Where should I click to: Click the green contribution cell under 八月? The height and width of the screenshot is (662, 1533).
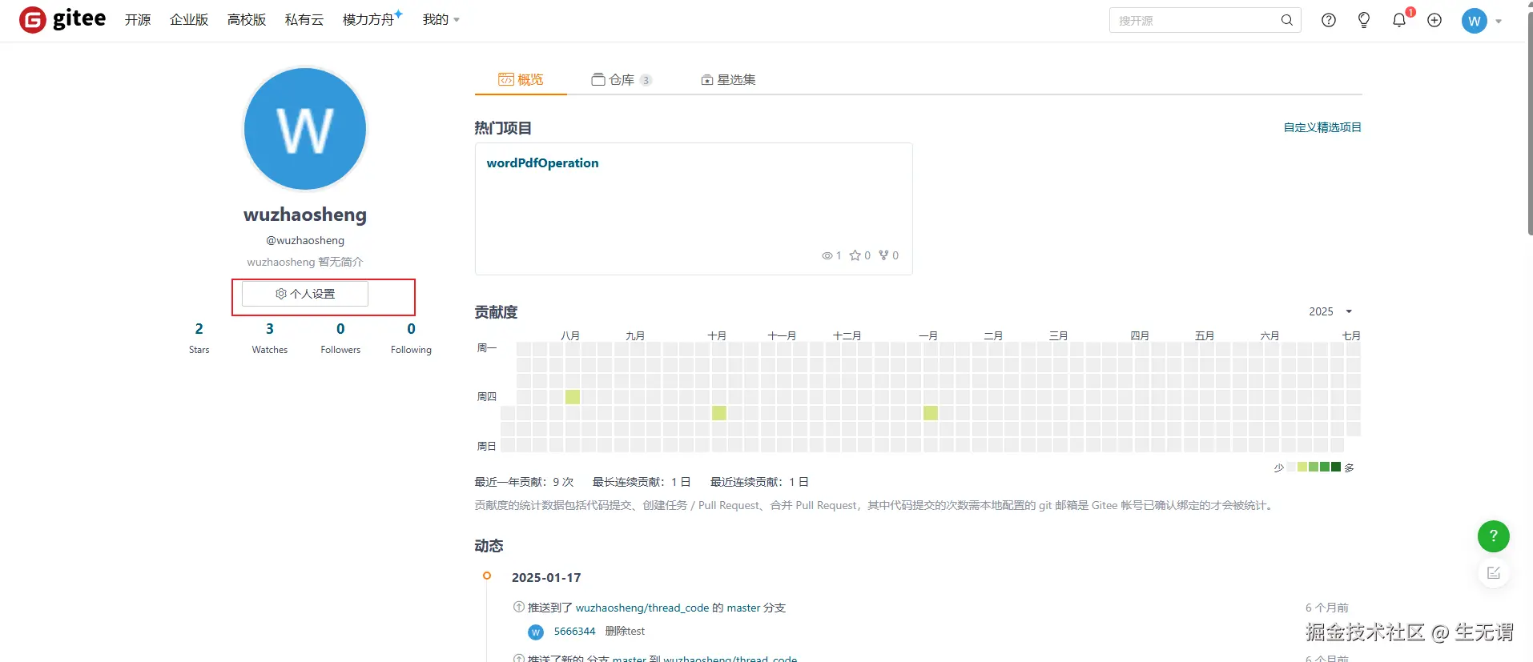click(x=573, y=396)
